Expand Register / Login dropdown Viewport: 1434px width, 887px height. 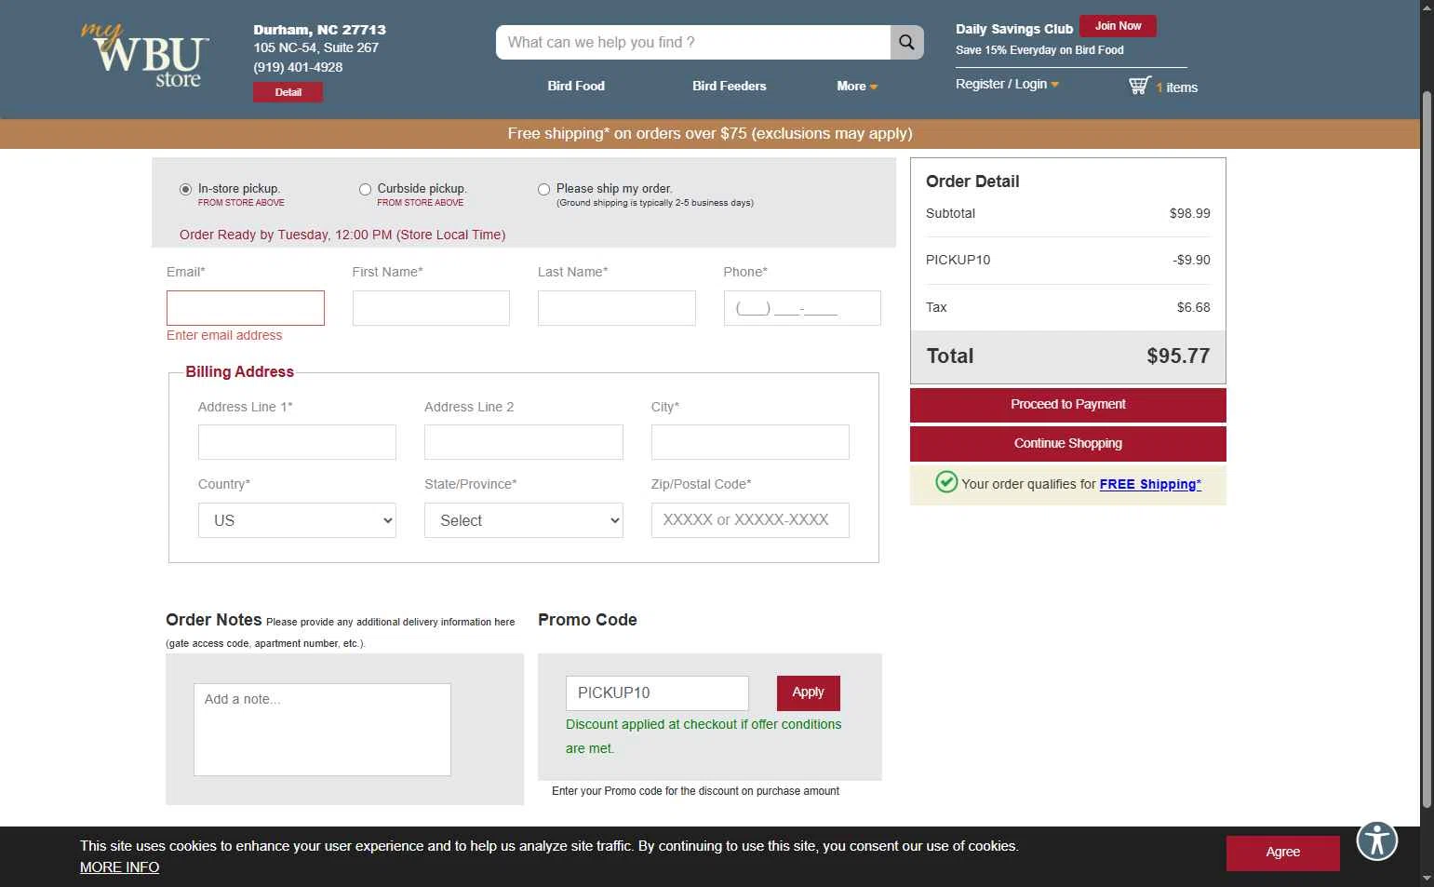pos(1007,84)
